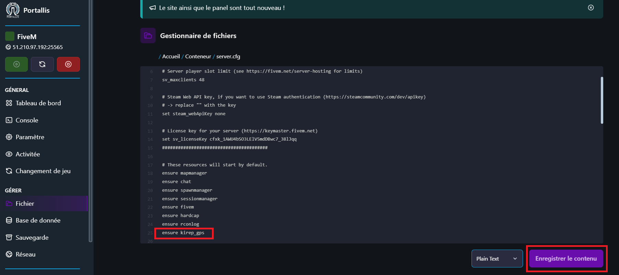Click the Portallis logo icon
This screenshot has width=619, height=275.
pyautogui.click(x=13, y=10)
